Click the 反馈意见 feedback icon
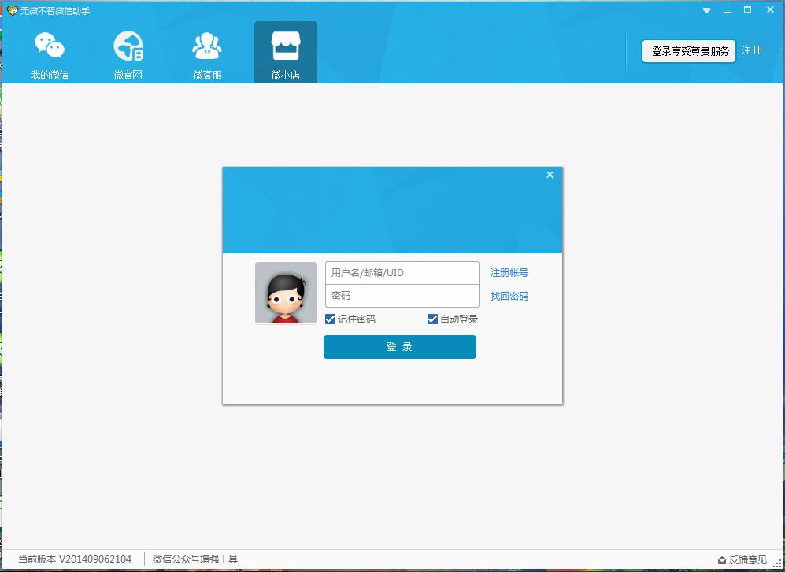The width and height of the screenshot is (785, 572). (x=722, y=560)
